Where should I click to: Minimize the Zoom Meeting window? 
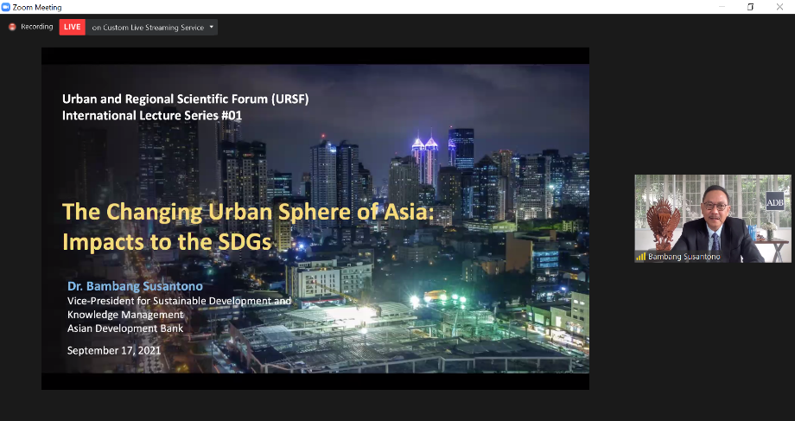[722, 7]
